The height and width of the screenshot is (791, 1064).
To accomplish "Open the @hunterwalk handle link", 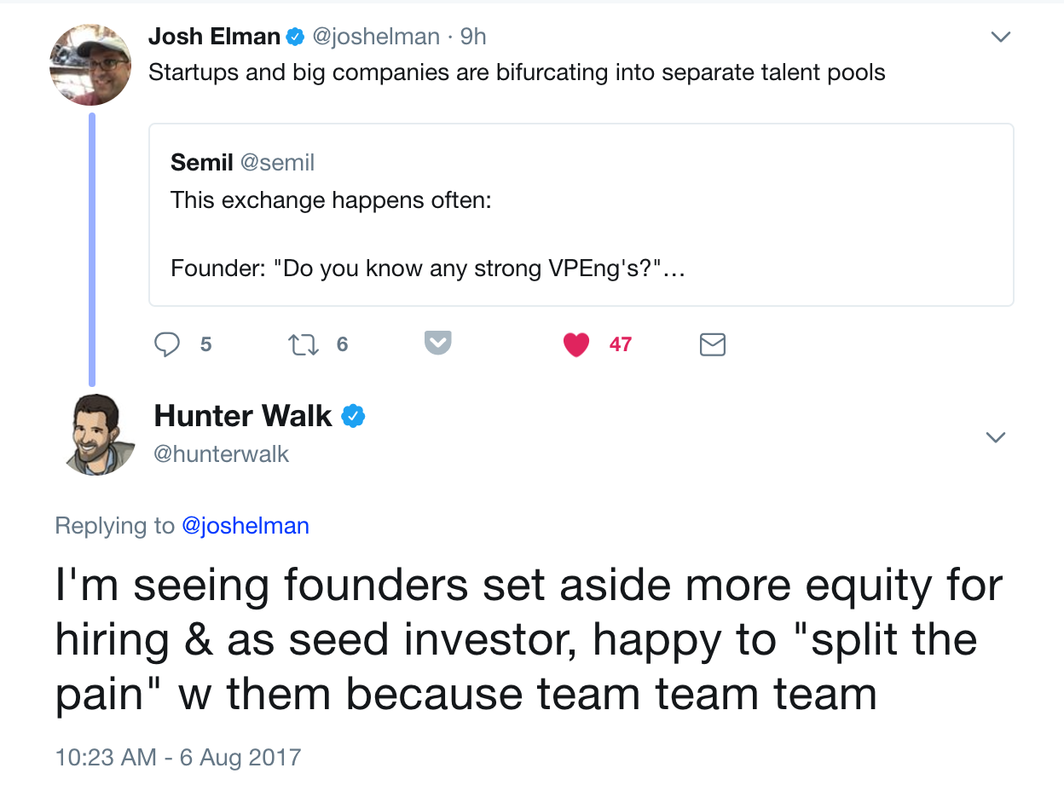I will click(222, 454).
